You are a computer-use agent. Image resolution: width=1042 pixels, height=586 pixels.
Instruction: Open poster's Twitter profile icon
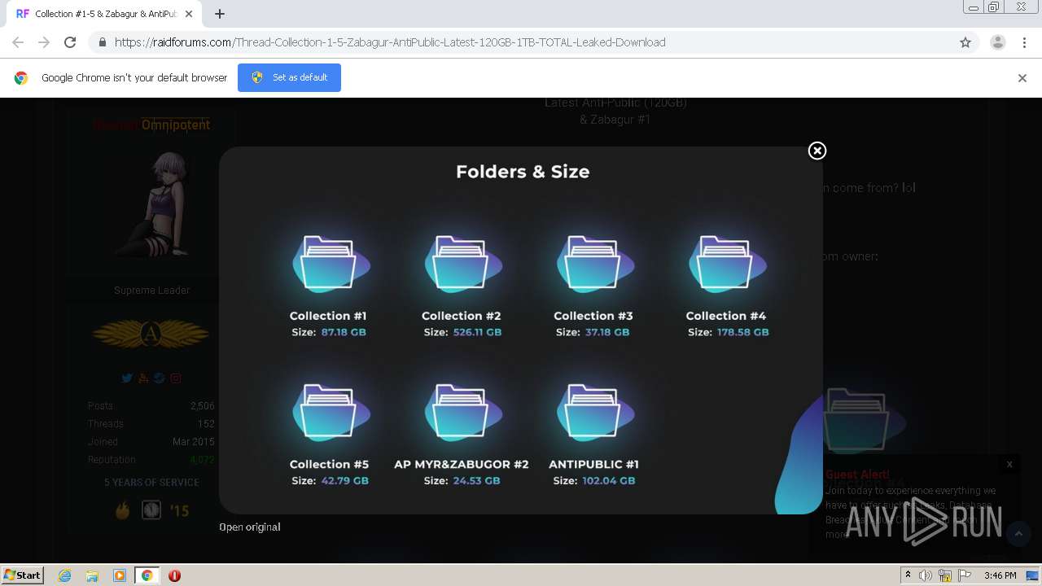click(127, 378)
